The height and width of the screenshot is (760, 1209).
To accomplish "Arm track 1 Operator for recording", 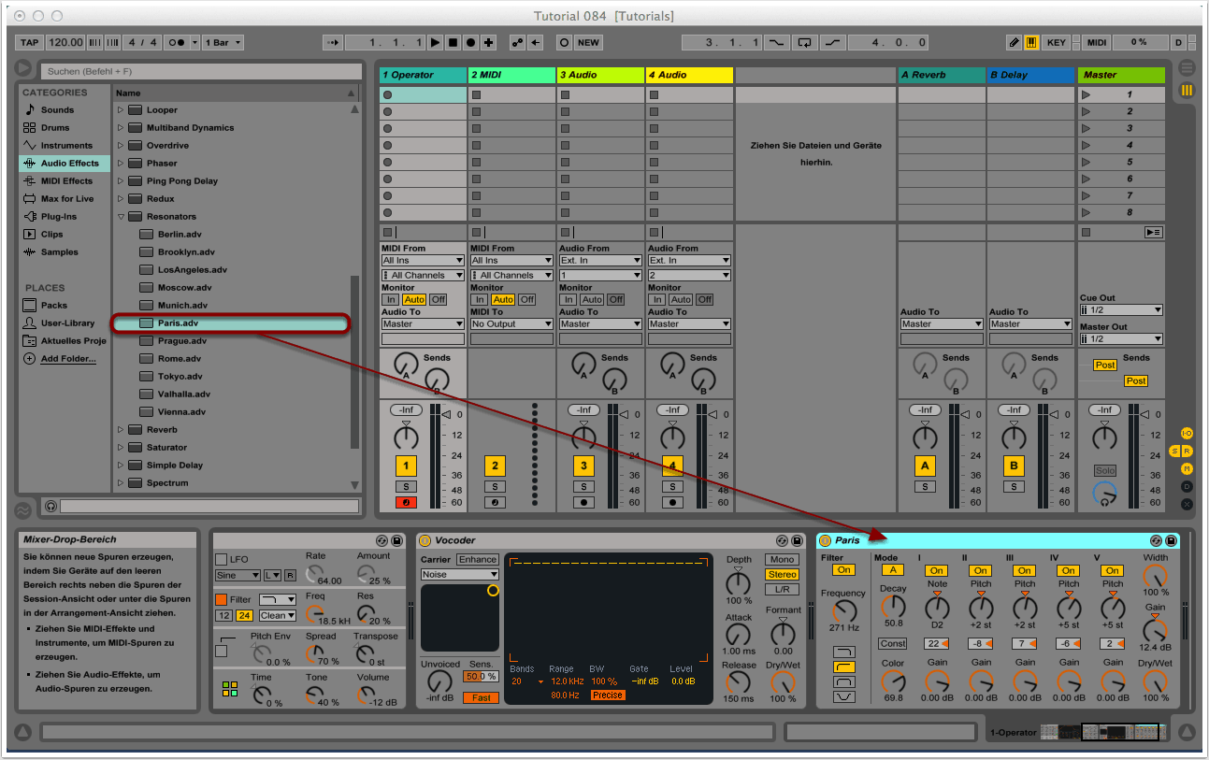I will (x=406, y=503).
